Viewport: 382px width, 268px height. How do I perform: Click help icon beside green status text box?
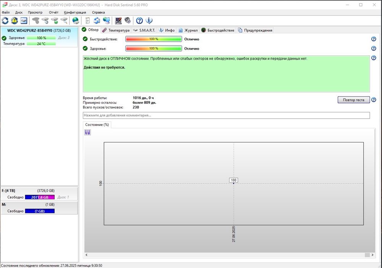[x=374, y=58]
